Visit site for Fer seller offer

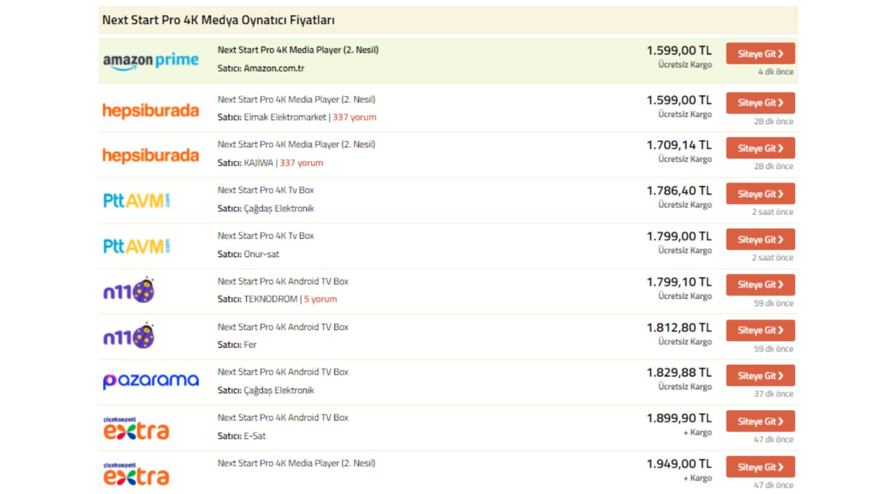click(760, 330)
